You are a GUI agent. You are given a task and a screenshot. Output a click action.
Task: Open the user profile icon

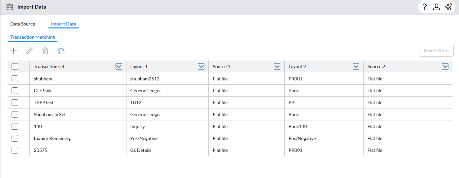click(437, 7)
